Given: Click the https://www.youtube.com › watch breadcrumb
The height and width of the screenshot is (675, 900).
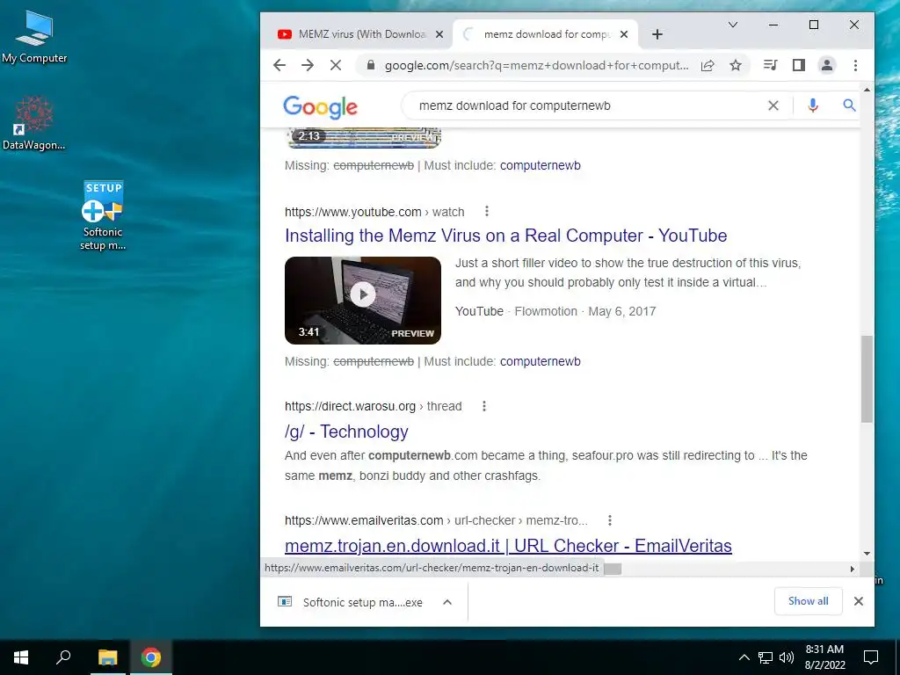Looking at the screenshot, I should tap(374, 212).
